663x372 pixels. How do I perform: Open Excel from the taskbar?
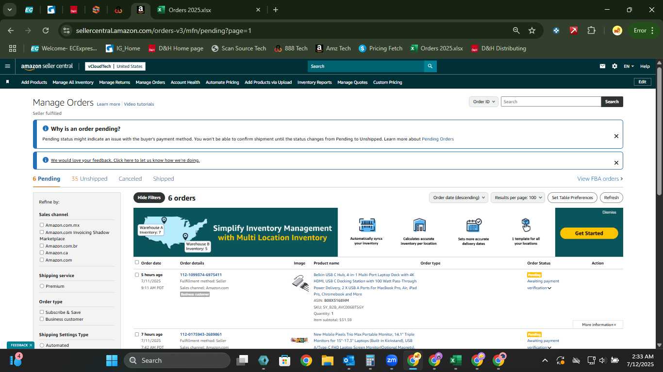coord(456,360)
